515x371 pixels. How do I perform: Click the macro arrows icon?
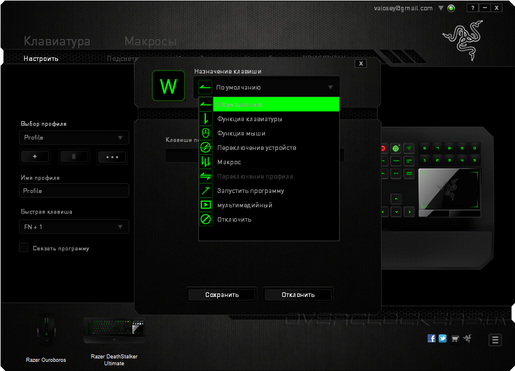tap(206, 162)
